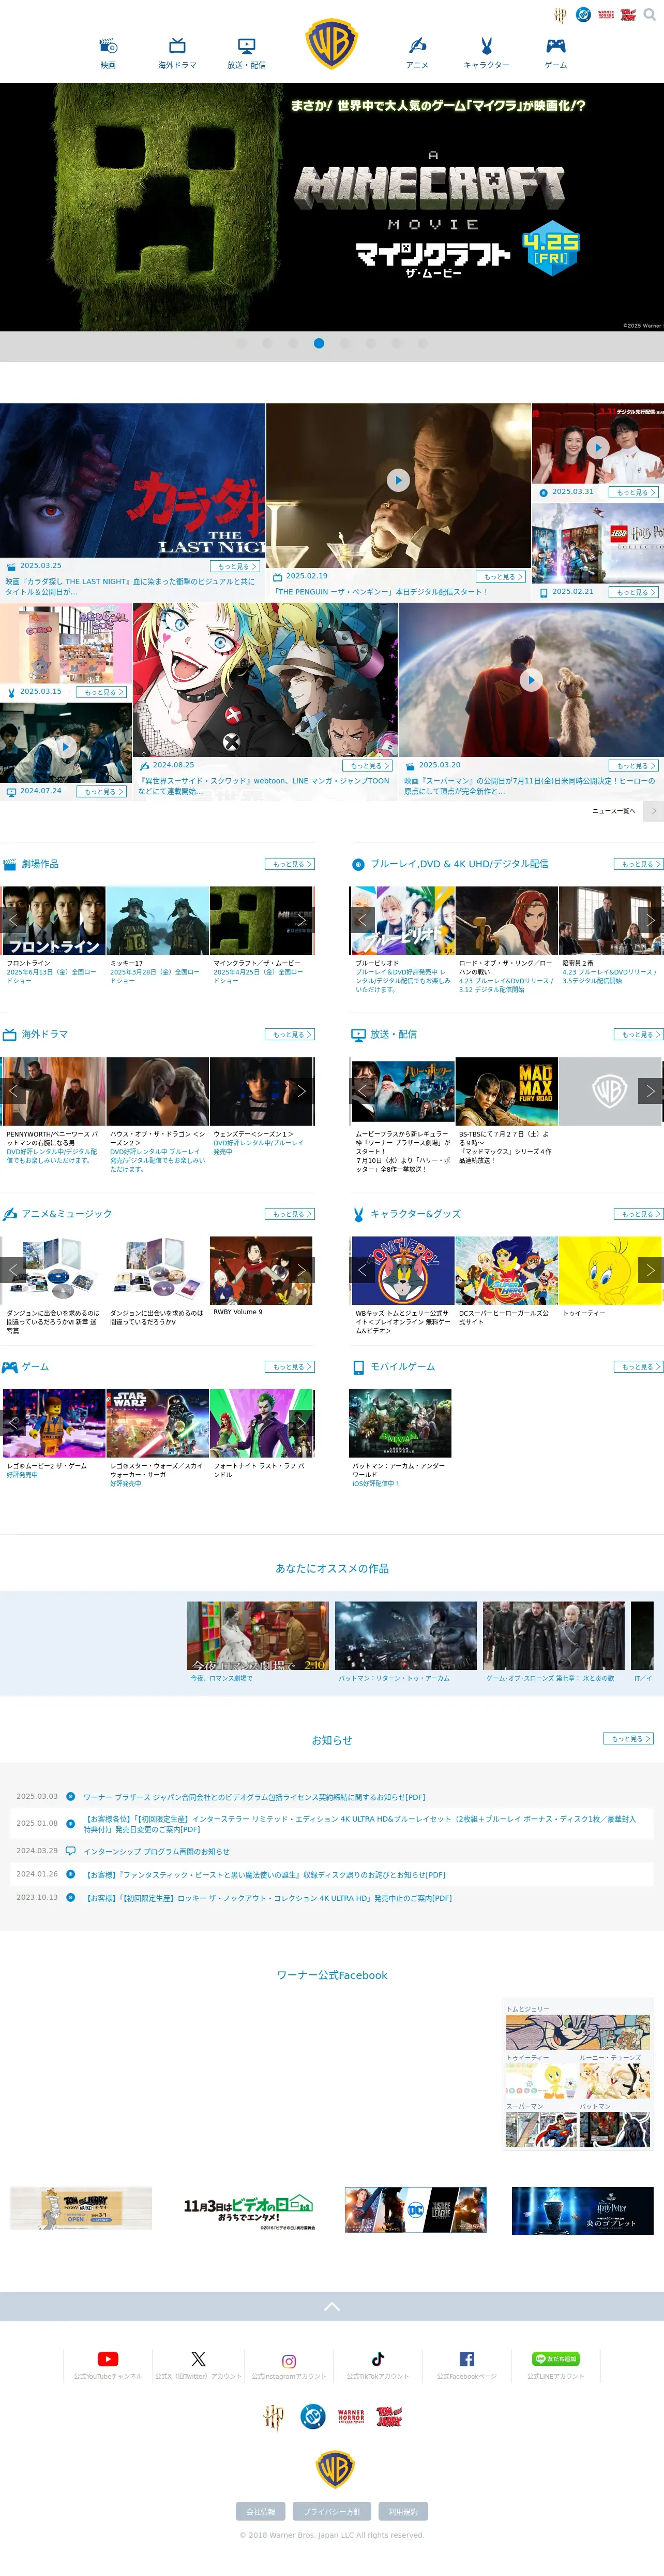
Task: Open the official Facebook page icon
Action: (466, 2359)
